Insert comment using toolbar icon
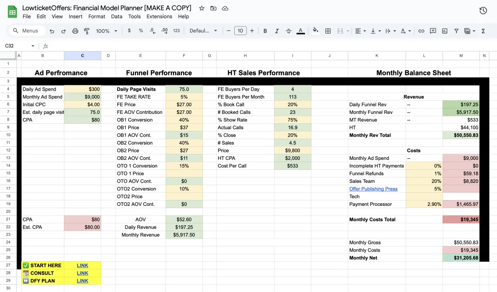497x292 pixels. (433, 31)
